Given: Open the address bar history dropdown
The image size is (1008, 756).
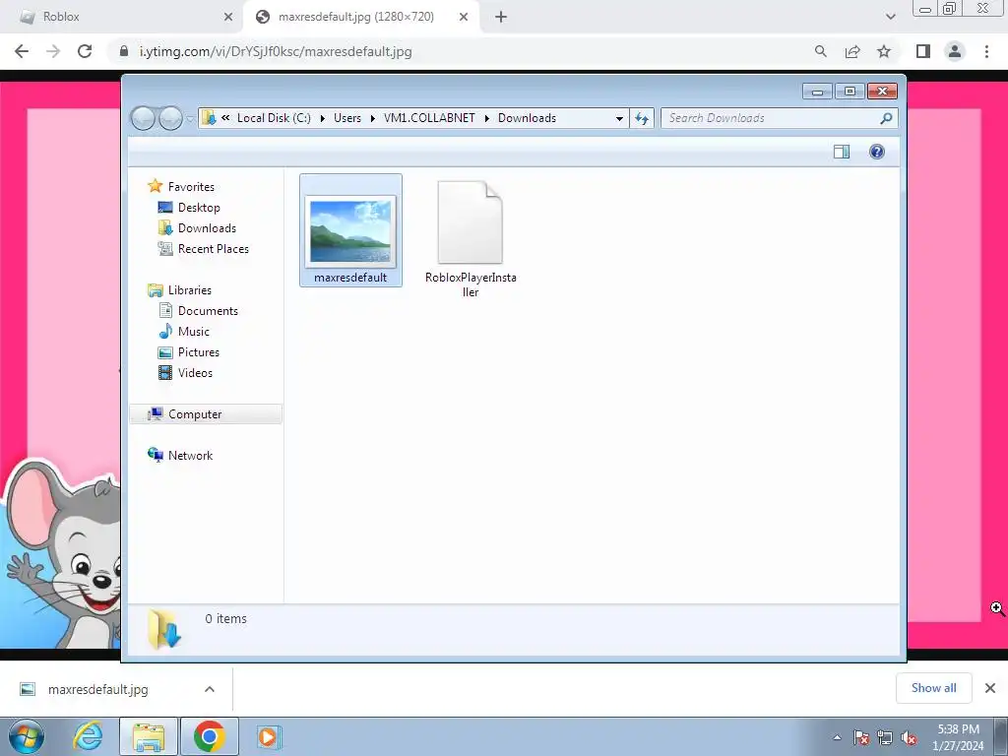Looking at the screenshot, I should (x=619, y=118).
